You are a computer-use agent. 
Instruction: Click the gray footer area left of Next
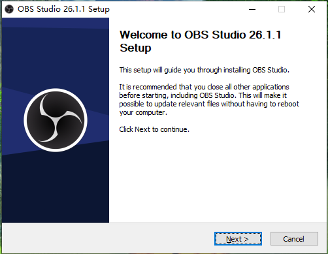[107, 238]
